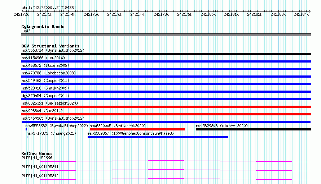Click the 242172k ruler tick label
The image size is (321, 184).
(22, 14)
